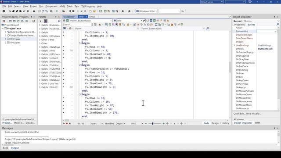Click the magnifier icon in main toolbar
The image size is (281, 158).
pos(10,11)
